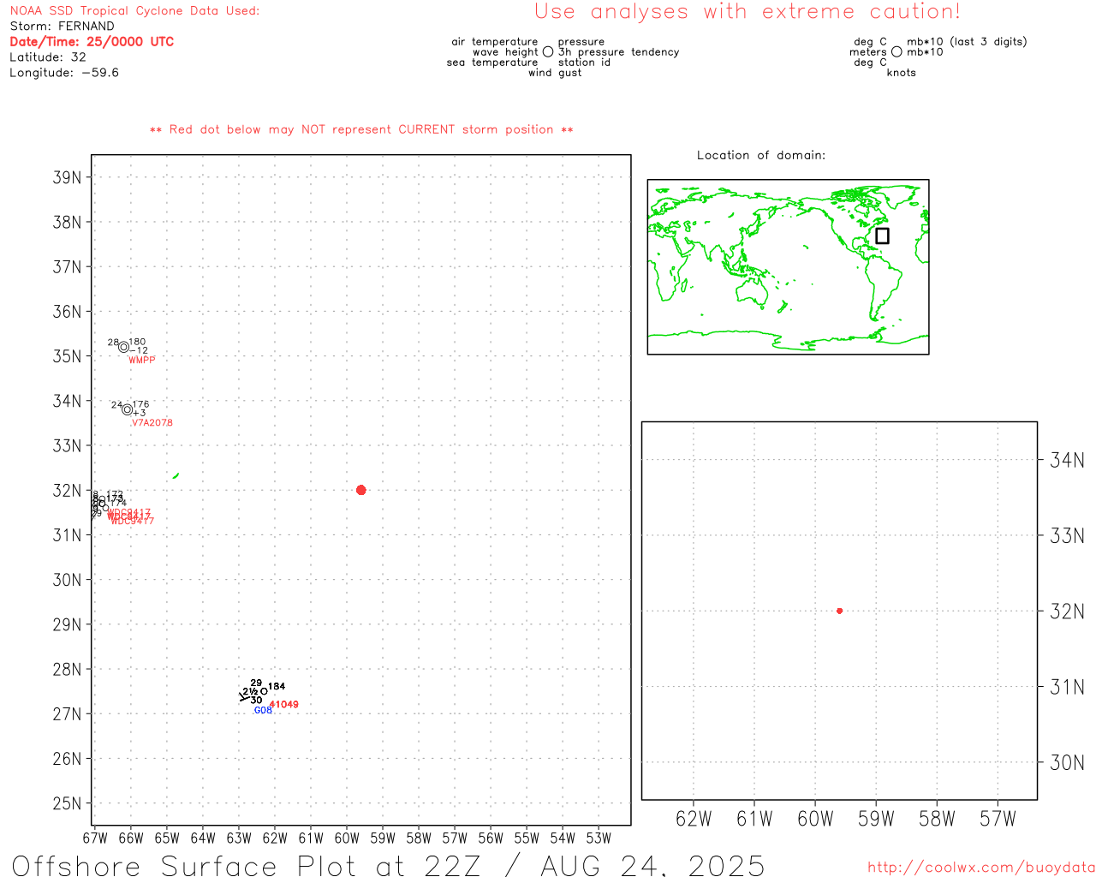Click the 59W label on the zoomed map

click(876, 820)
